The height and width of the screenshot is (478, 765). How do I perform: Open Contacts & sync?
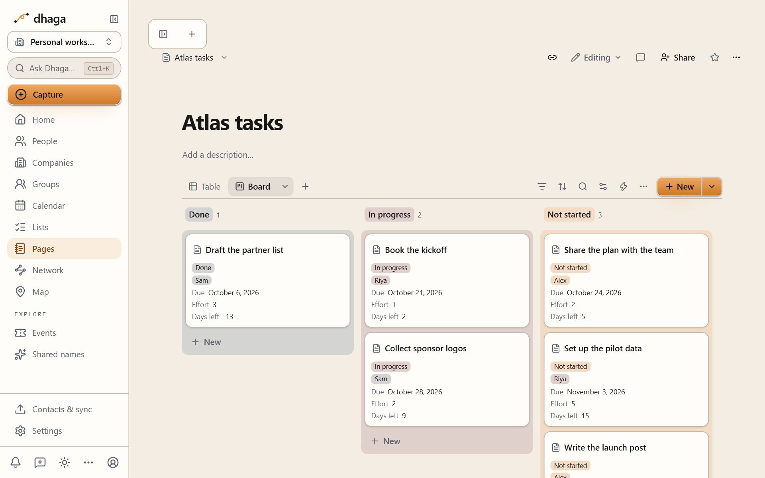[x=64, y=409]
